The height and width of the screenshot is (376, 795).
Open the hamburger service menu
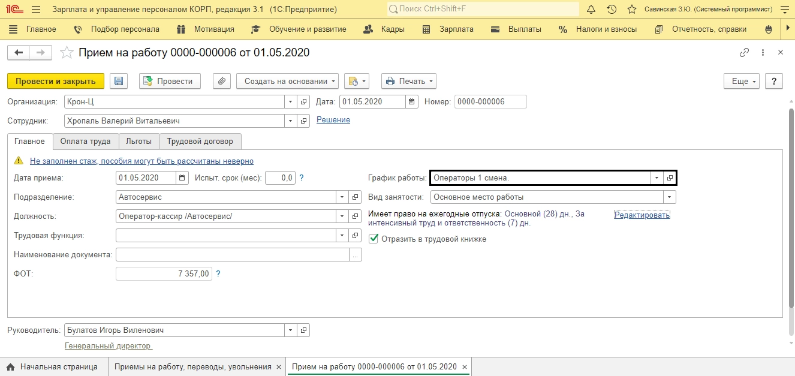coord(36,10)
